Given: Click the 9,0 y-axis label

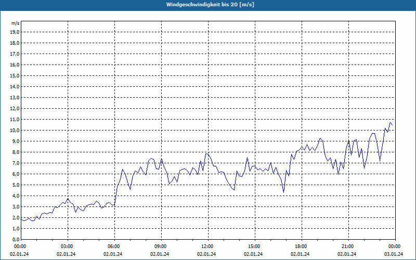Looking at the screenshot, I should click(x=16, y=141).
